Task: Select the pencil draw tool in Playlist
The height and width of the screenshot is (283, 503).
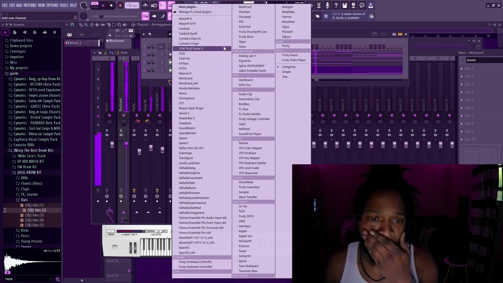Action: pos(81,25)
